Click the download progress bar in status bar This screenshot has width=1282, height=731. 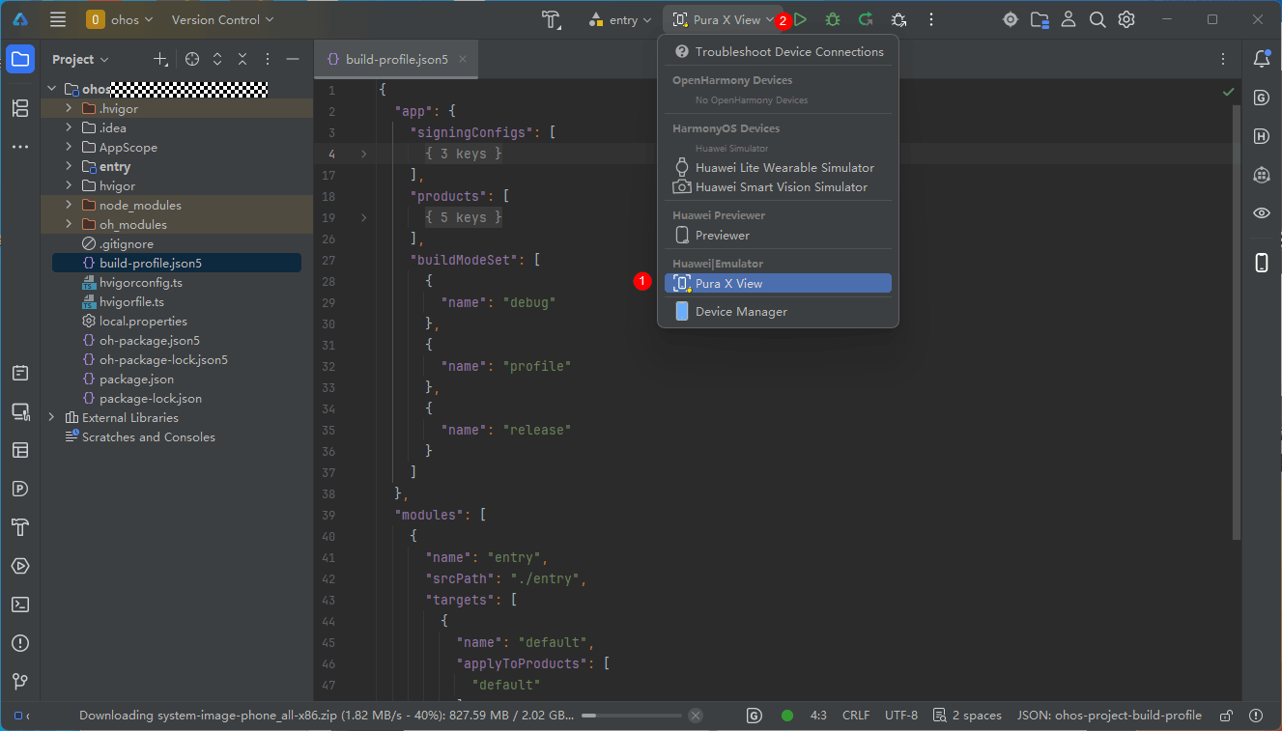631,716
